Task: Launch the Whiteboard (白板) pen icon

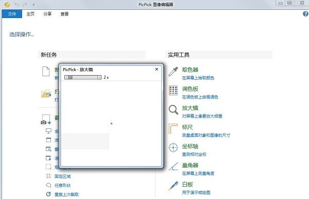Action: point(173,186)
